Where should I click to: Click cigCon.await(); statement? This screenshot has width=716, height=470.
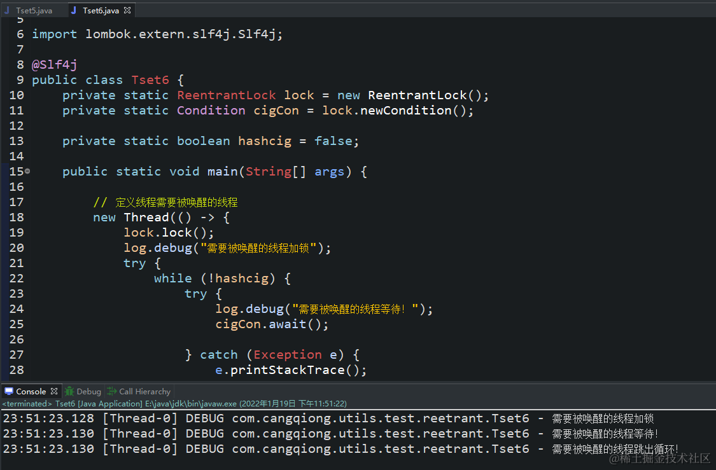pos(272,324)
